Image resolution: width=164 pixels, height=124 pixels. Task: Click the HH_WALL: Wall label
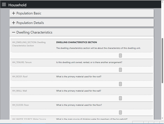pyautogui.click(x=20, y=91)
